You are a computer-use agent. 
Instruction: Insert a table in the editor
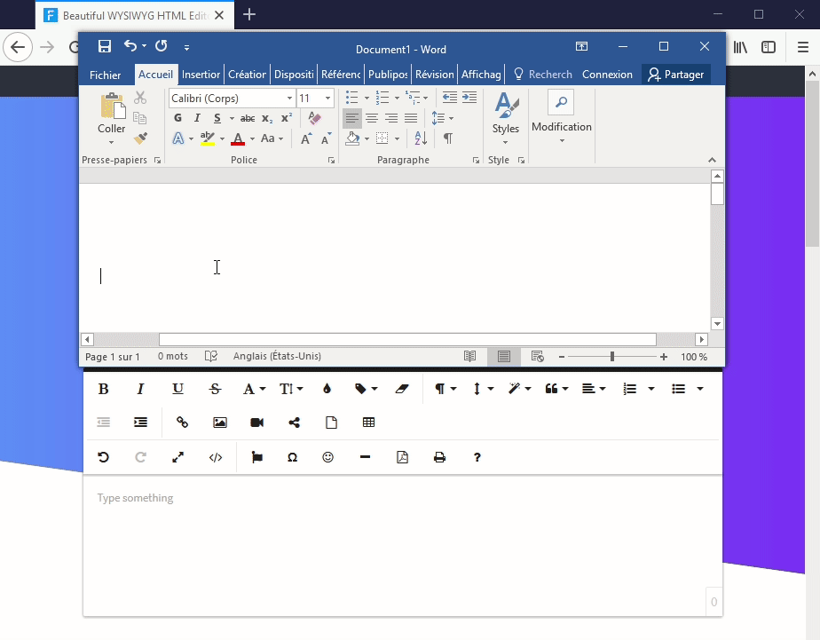[368, 423]
